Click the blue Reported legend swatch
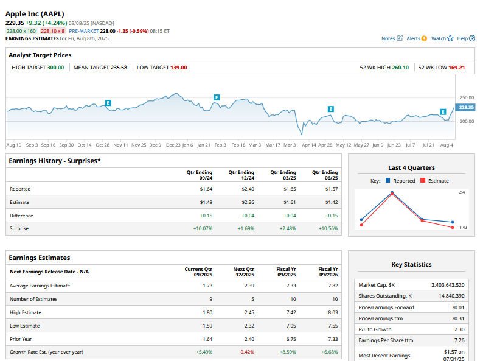Image resolution: width=483 pixels, height=361 pixels. [388, 180]
